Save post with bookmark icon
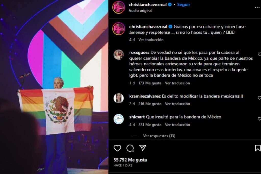Image resolution: width=261 pixels, height=174 pixels. coord(258,148)
